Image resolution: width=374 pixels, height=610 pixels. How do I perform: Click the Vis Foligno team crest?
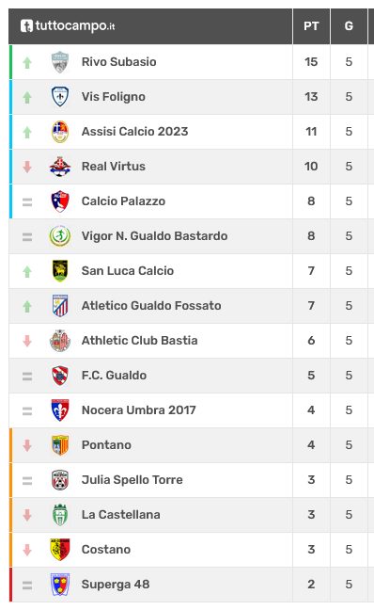coord(60,97)
